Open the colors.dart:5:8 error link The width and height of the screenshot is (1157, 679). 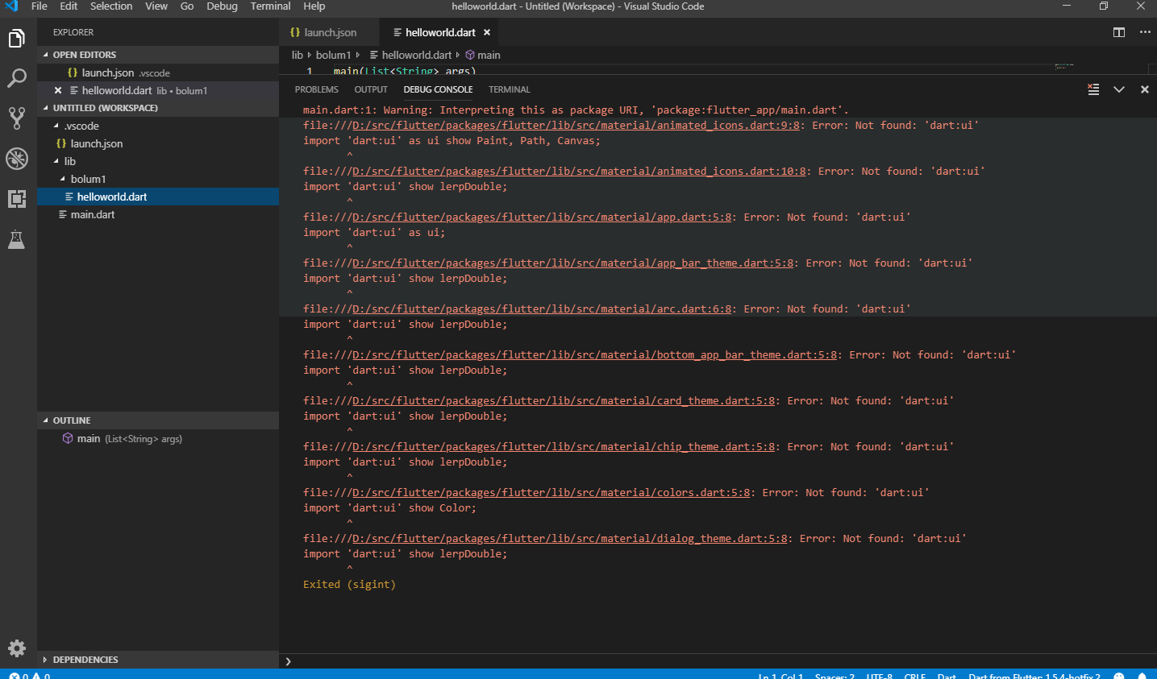pyautogui.click(x=551, y=493)
